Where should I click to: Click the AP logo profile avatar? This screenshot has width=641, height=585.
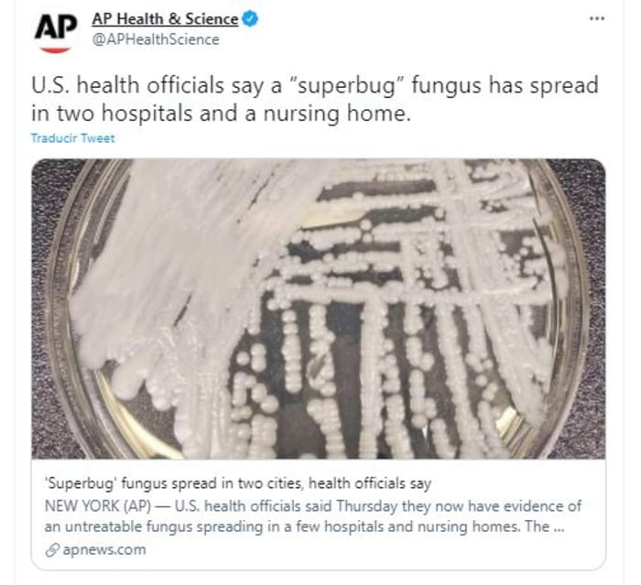pyautogui.click(x=56, y=31)
